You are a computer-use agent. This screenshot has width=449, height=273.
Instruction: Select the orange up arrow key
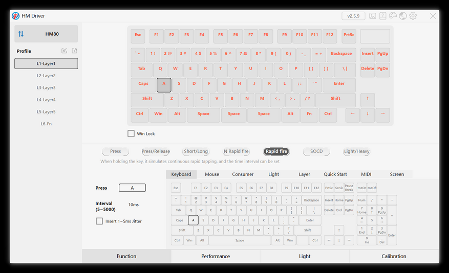pyautogui.click(x=368, y=100)
